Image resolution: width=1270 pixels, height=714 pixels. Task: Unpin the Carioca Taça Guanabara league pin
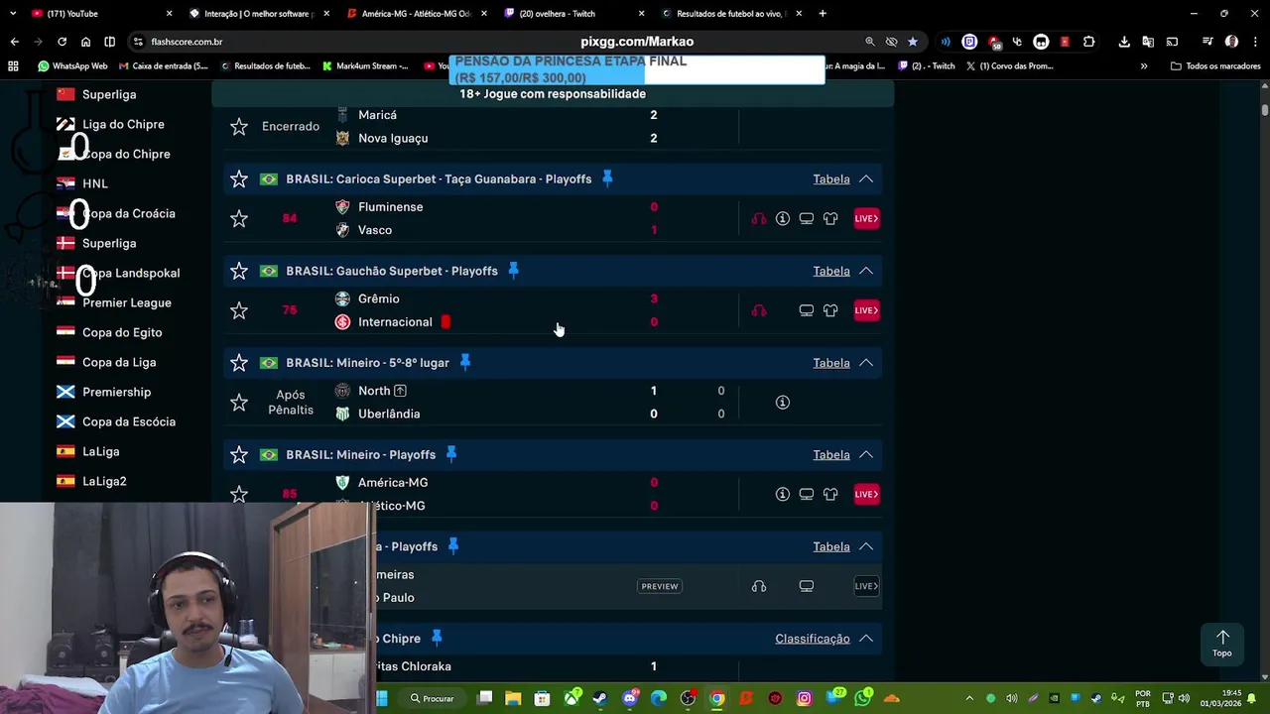click(x=607, y=178)
